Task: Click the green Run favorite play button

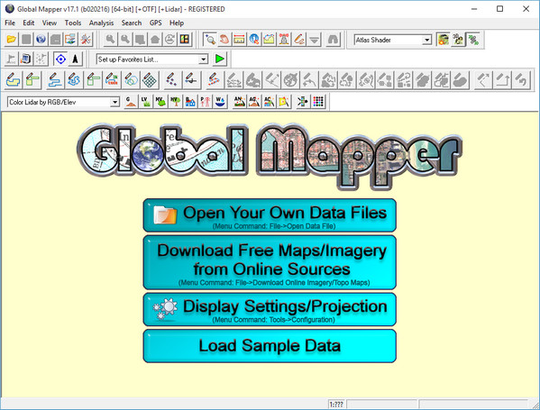Action: (219, 59)
